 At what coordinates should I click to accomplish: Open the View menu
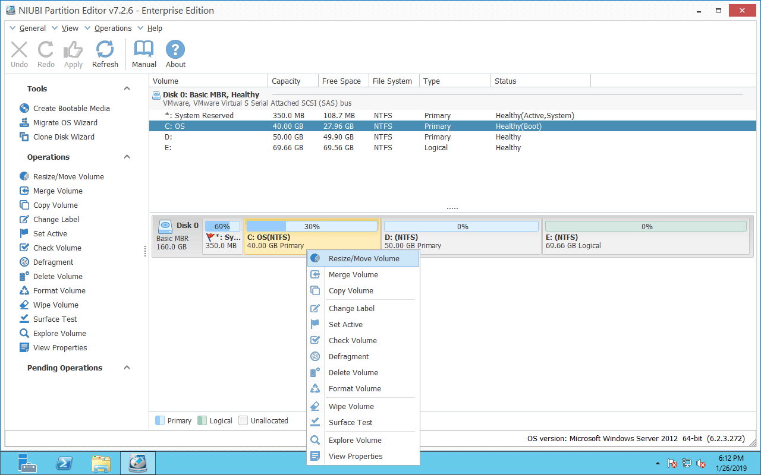point(65,28)
